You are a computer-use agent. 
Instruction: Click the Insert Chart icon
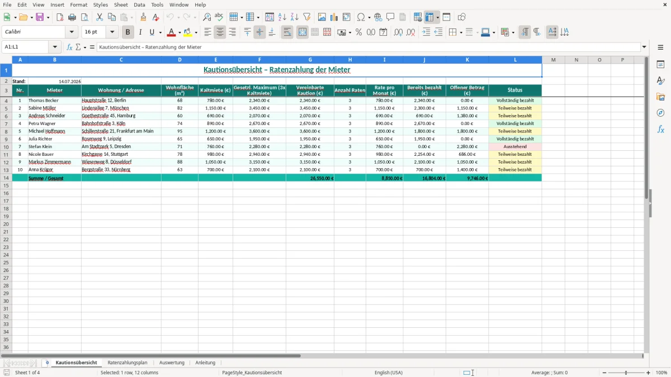pos(334,17)
